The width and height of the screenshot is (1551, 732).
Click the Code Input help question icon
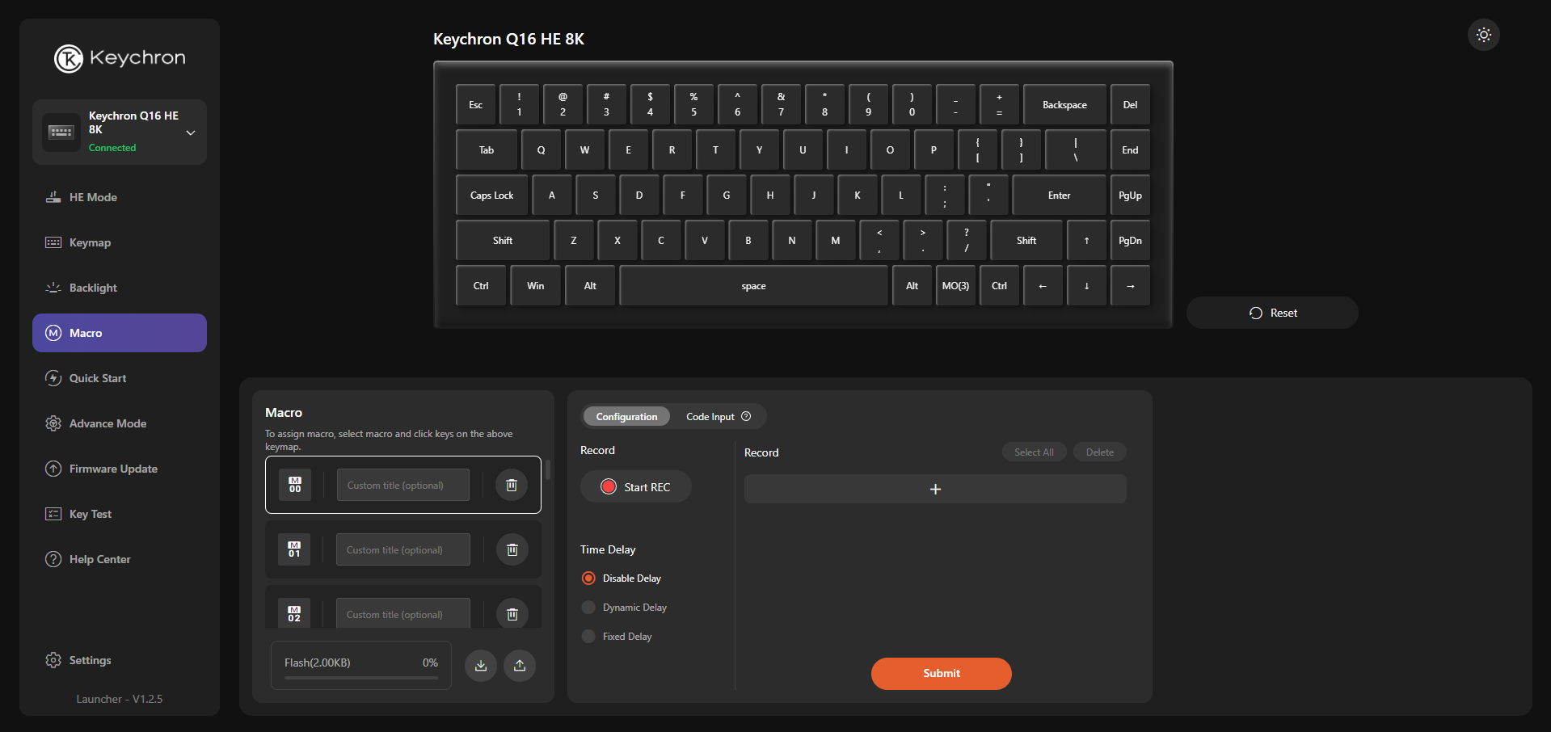(746, 416)
